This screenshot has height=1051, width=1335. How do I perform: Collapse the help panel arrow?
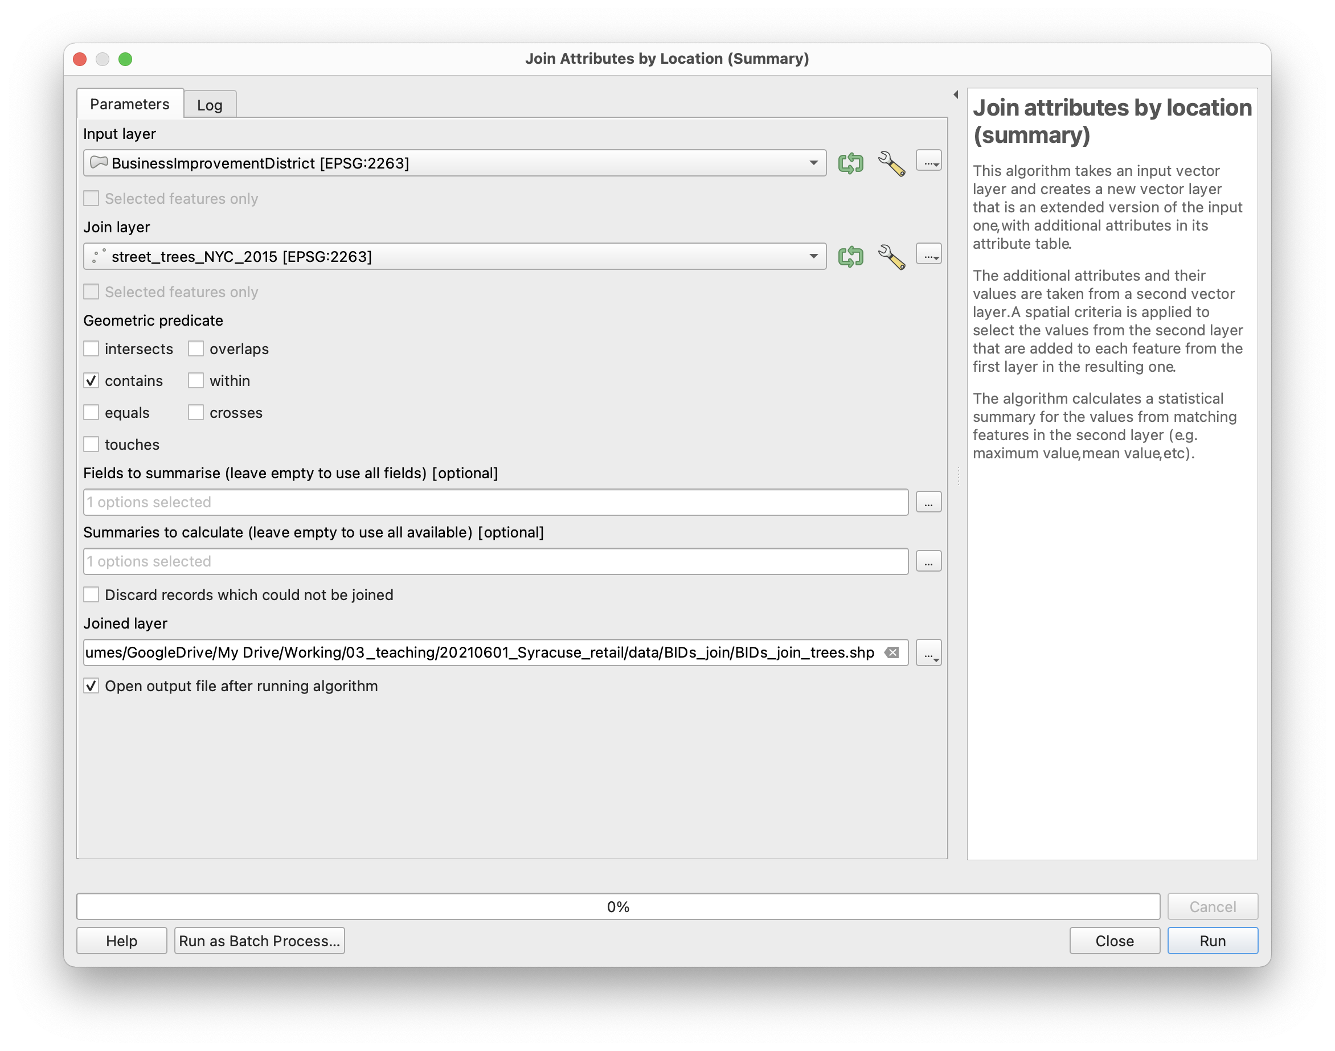(956, 95)
